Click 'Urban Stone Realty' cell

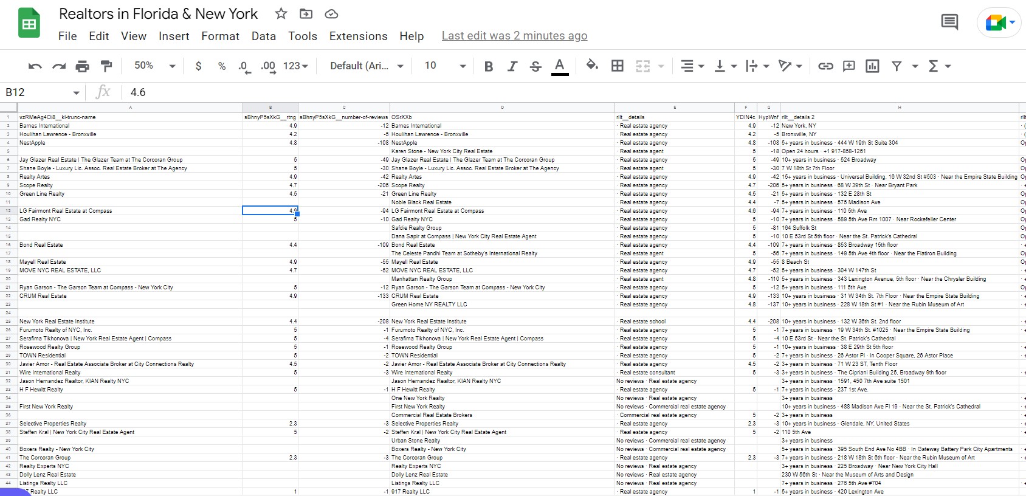[502, 441]
